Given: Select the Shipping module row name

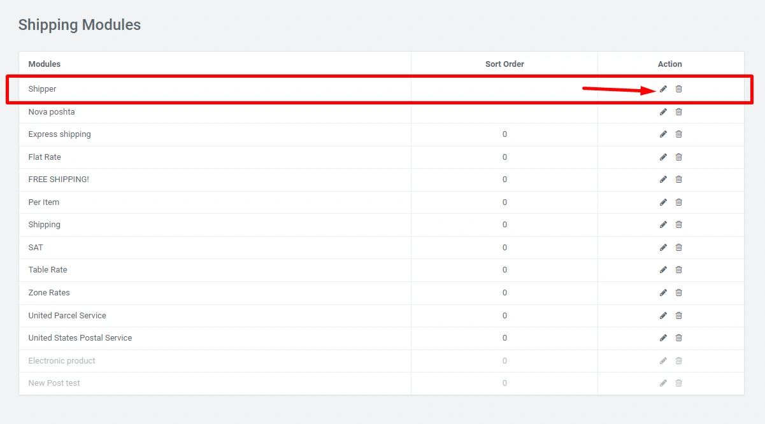Looking at the screenshot, I should pos(45,225).
